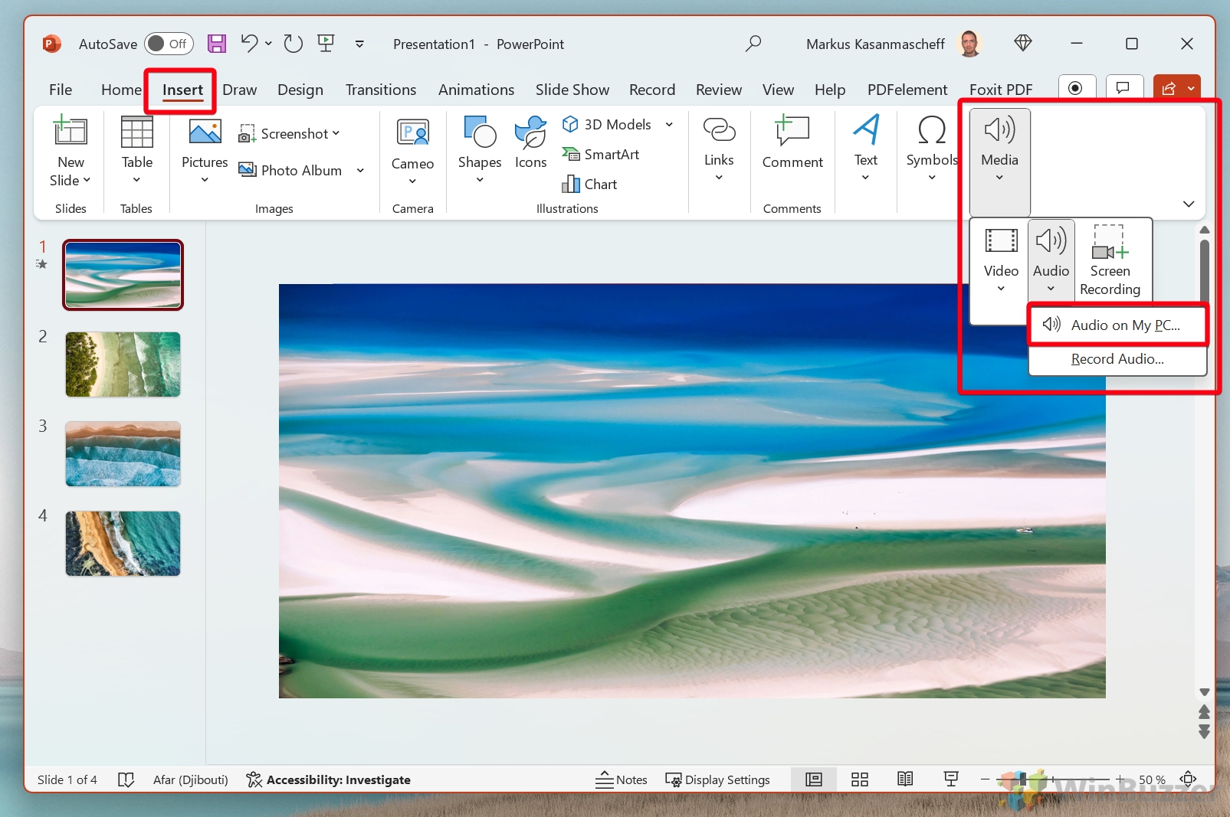Click the Microsoft 365 diamond icon
Screen dimensions: 1230x817
tap(1023, 44)
